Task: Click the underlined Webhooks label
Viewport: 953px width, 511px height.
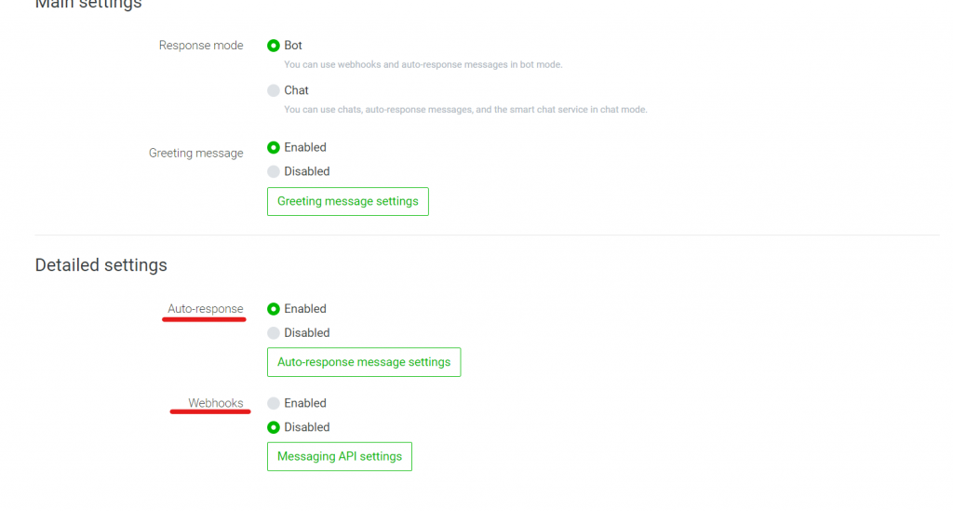Action: (x=215, y=403)
